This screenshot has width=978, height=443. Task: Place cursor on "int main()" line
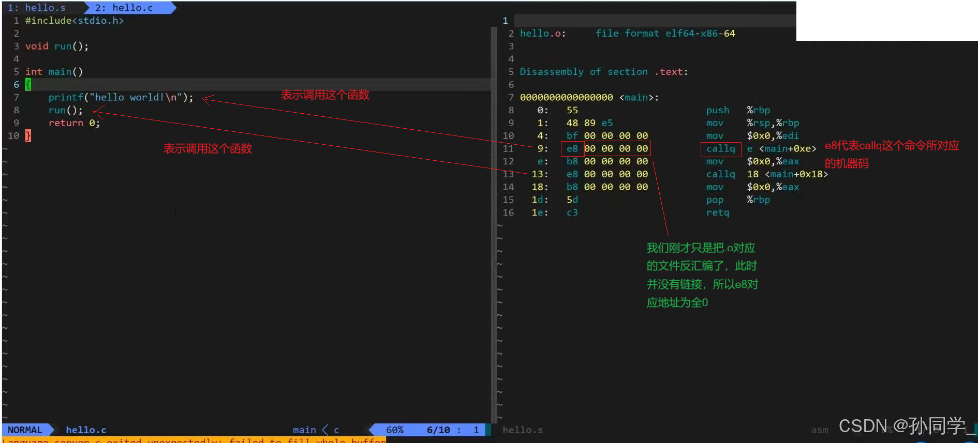[x=54, y=72]
